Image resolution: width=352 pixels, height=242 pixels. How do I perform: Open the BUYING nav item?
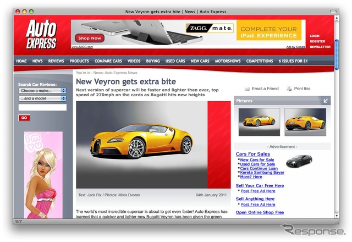pyautogui.click(x=153, y=61)
